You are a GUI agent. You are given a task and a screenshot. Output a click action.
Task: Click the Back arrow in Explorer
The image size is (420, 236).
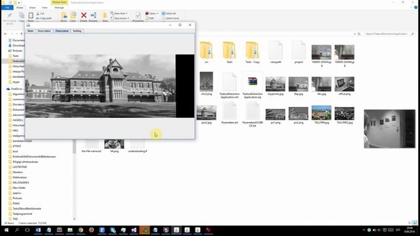pyautogui.click(x=5, y=34)
